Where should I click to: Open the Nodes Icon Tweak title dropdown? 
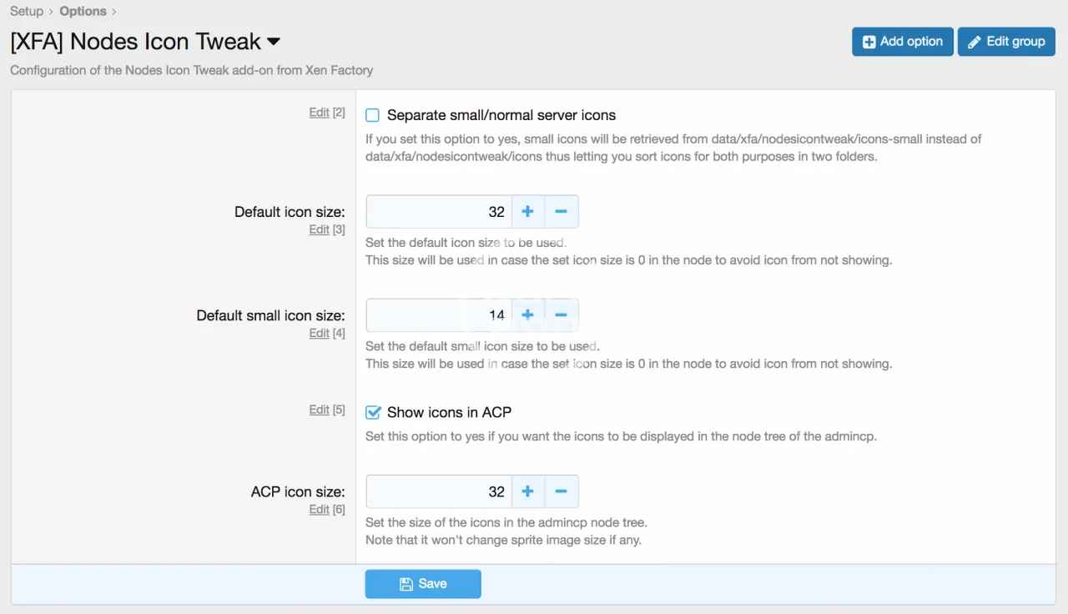[x=273, y=42]
